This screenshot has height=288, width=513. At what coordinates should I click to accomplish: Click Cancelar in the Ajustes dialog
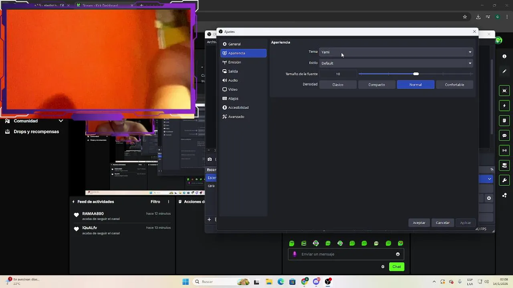[x=443, y=223]
